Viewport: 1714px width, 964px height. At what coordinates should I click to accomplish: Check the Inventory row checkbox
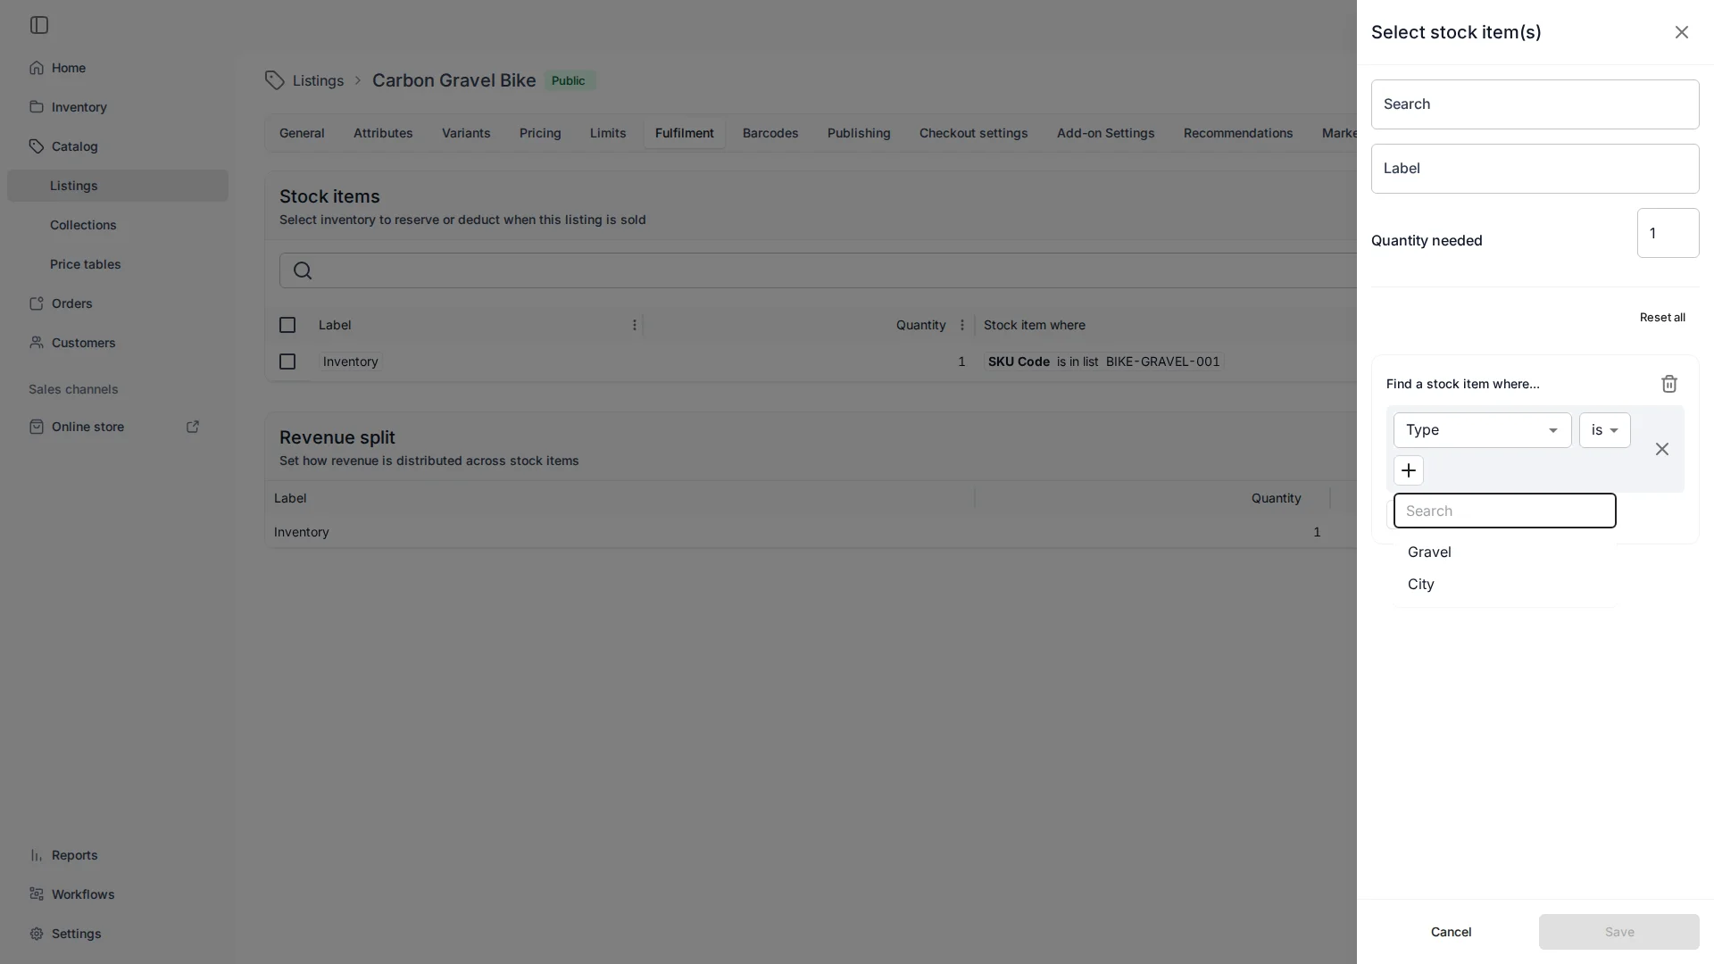(x=287, y=361)
